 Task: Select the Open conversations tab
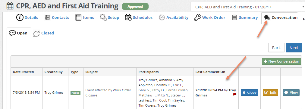(x=19, y=33)
